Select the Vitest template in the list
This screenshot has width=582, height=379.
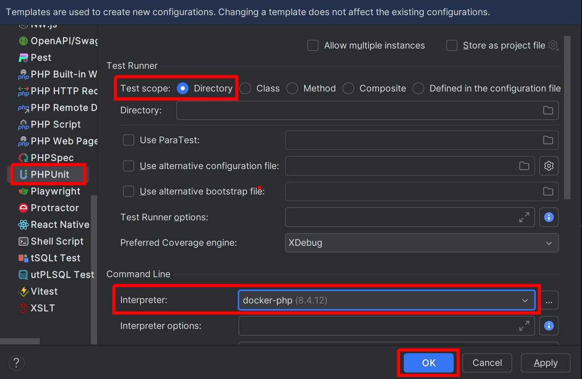pos(44,292)
